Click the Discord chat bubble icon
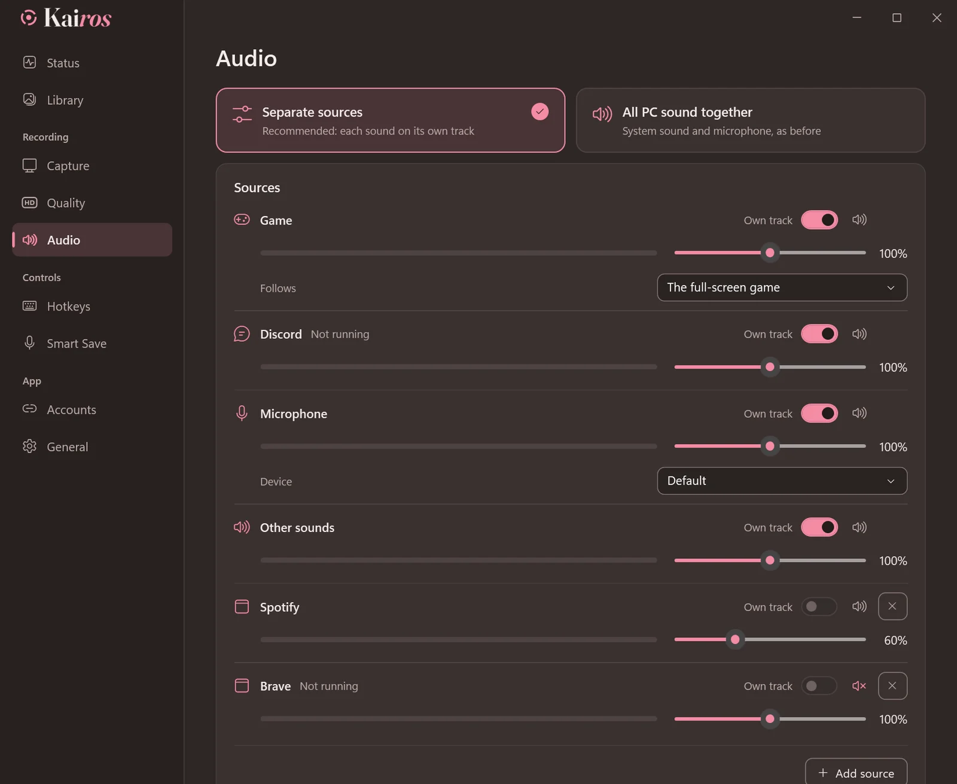Viewport: 957px width, 784px height. click(x=242, y=334)
